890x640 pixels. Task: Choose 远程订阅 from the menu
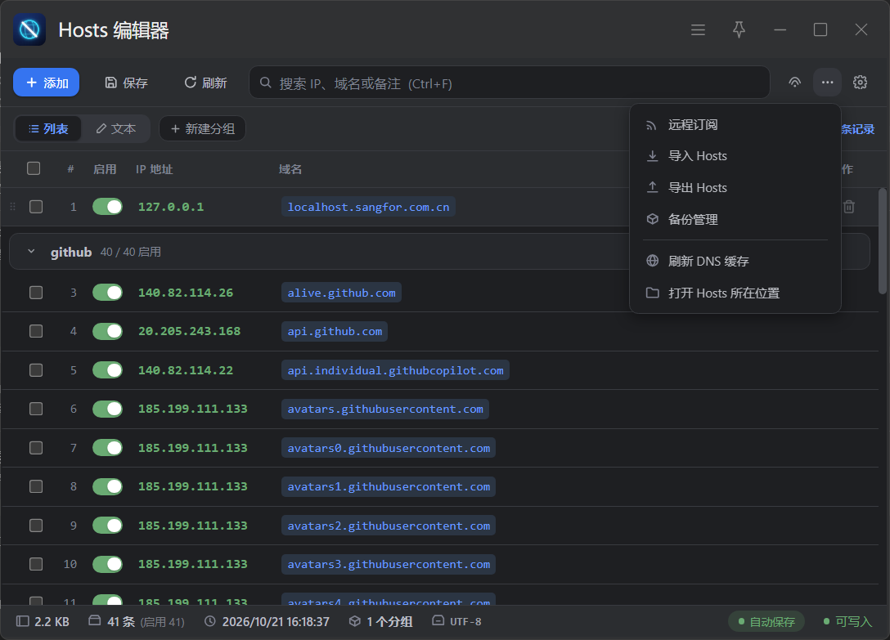coord(735,125)
